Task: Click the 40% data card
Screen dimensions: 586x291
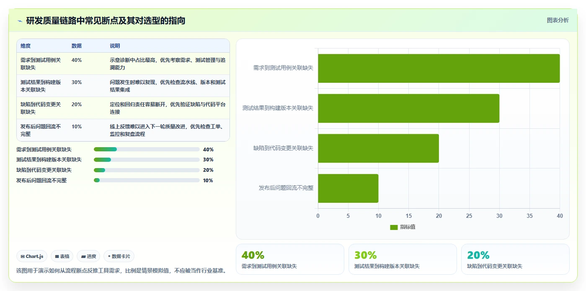Action: 290,259
